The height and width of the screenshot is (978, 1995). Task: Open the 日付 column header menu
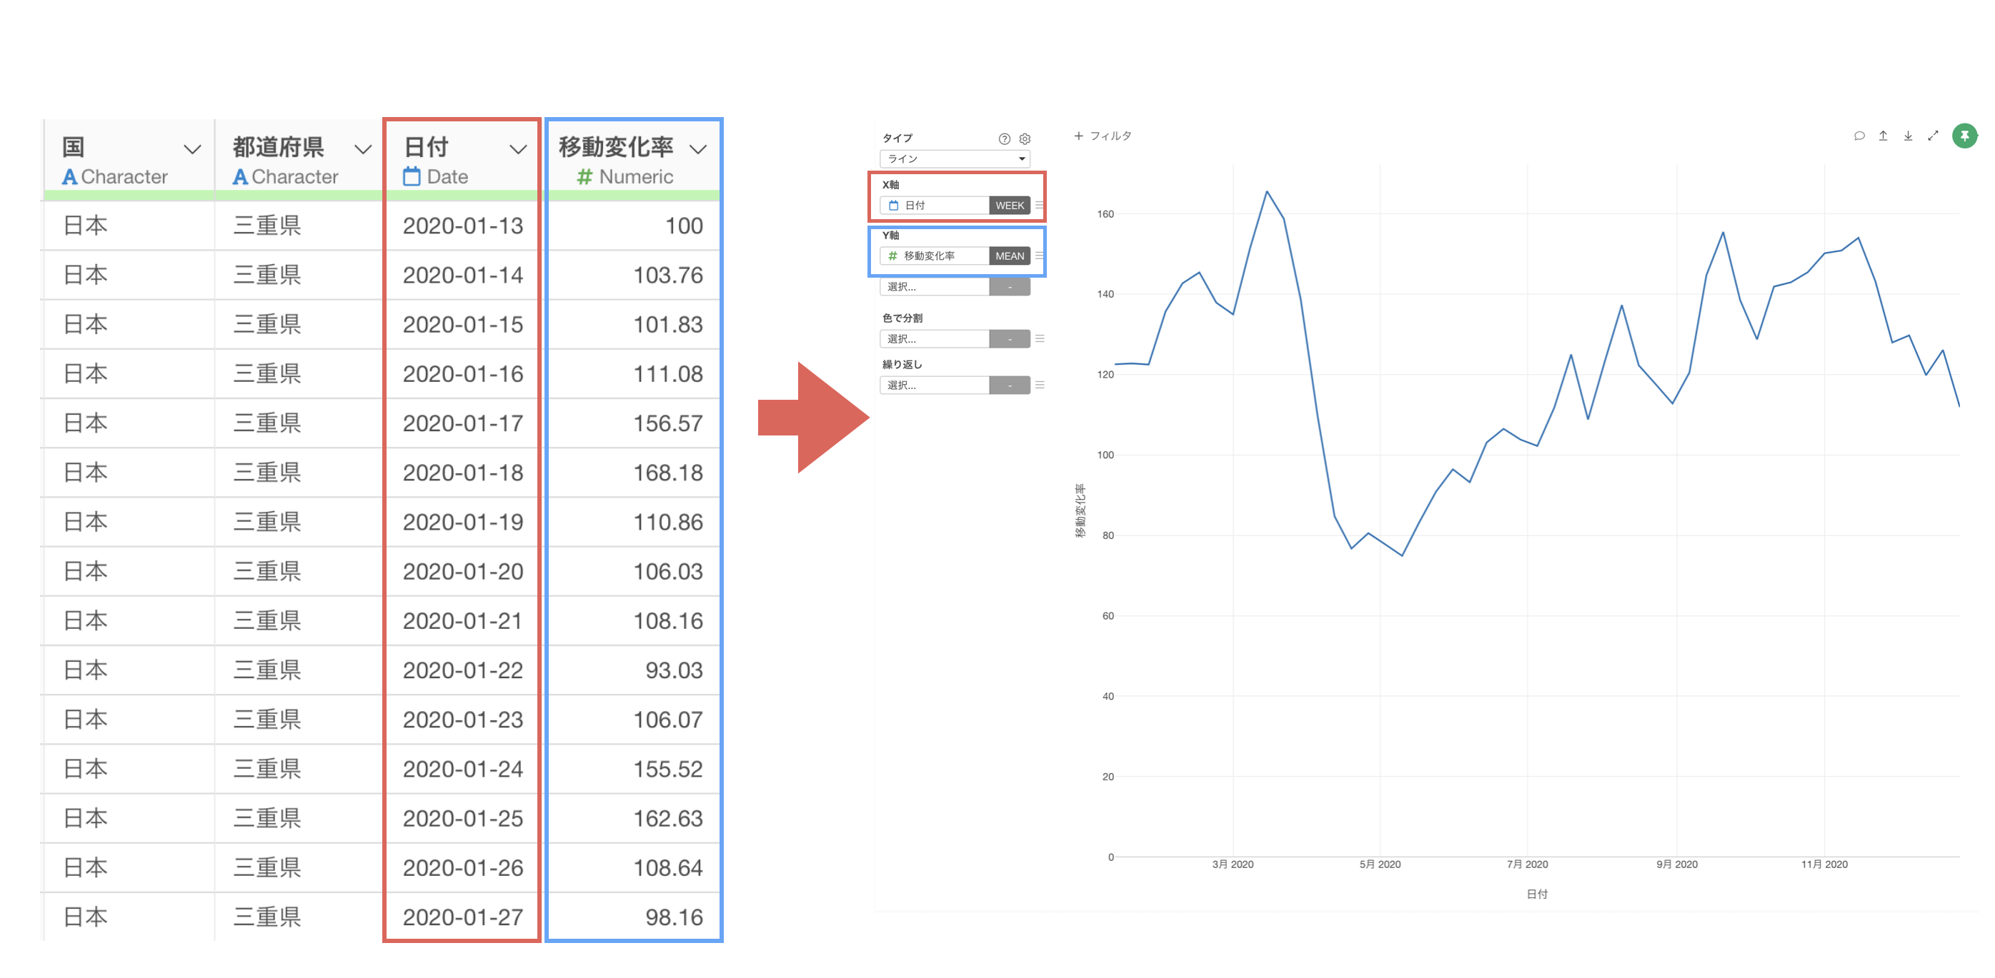click(518, 149)
